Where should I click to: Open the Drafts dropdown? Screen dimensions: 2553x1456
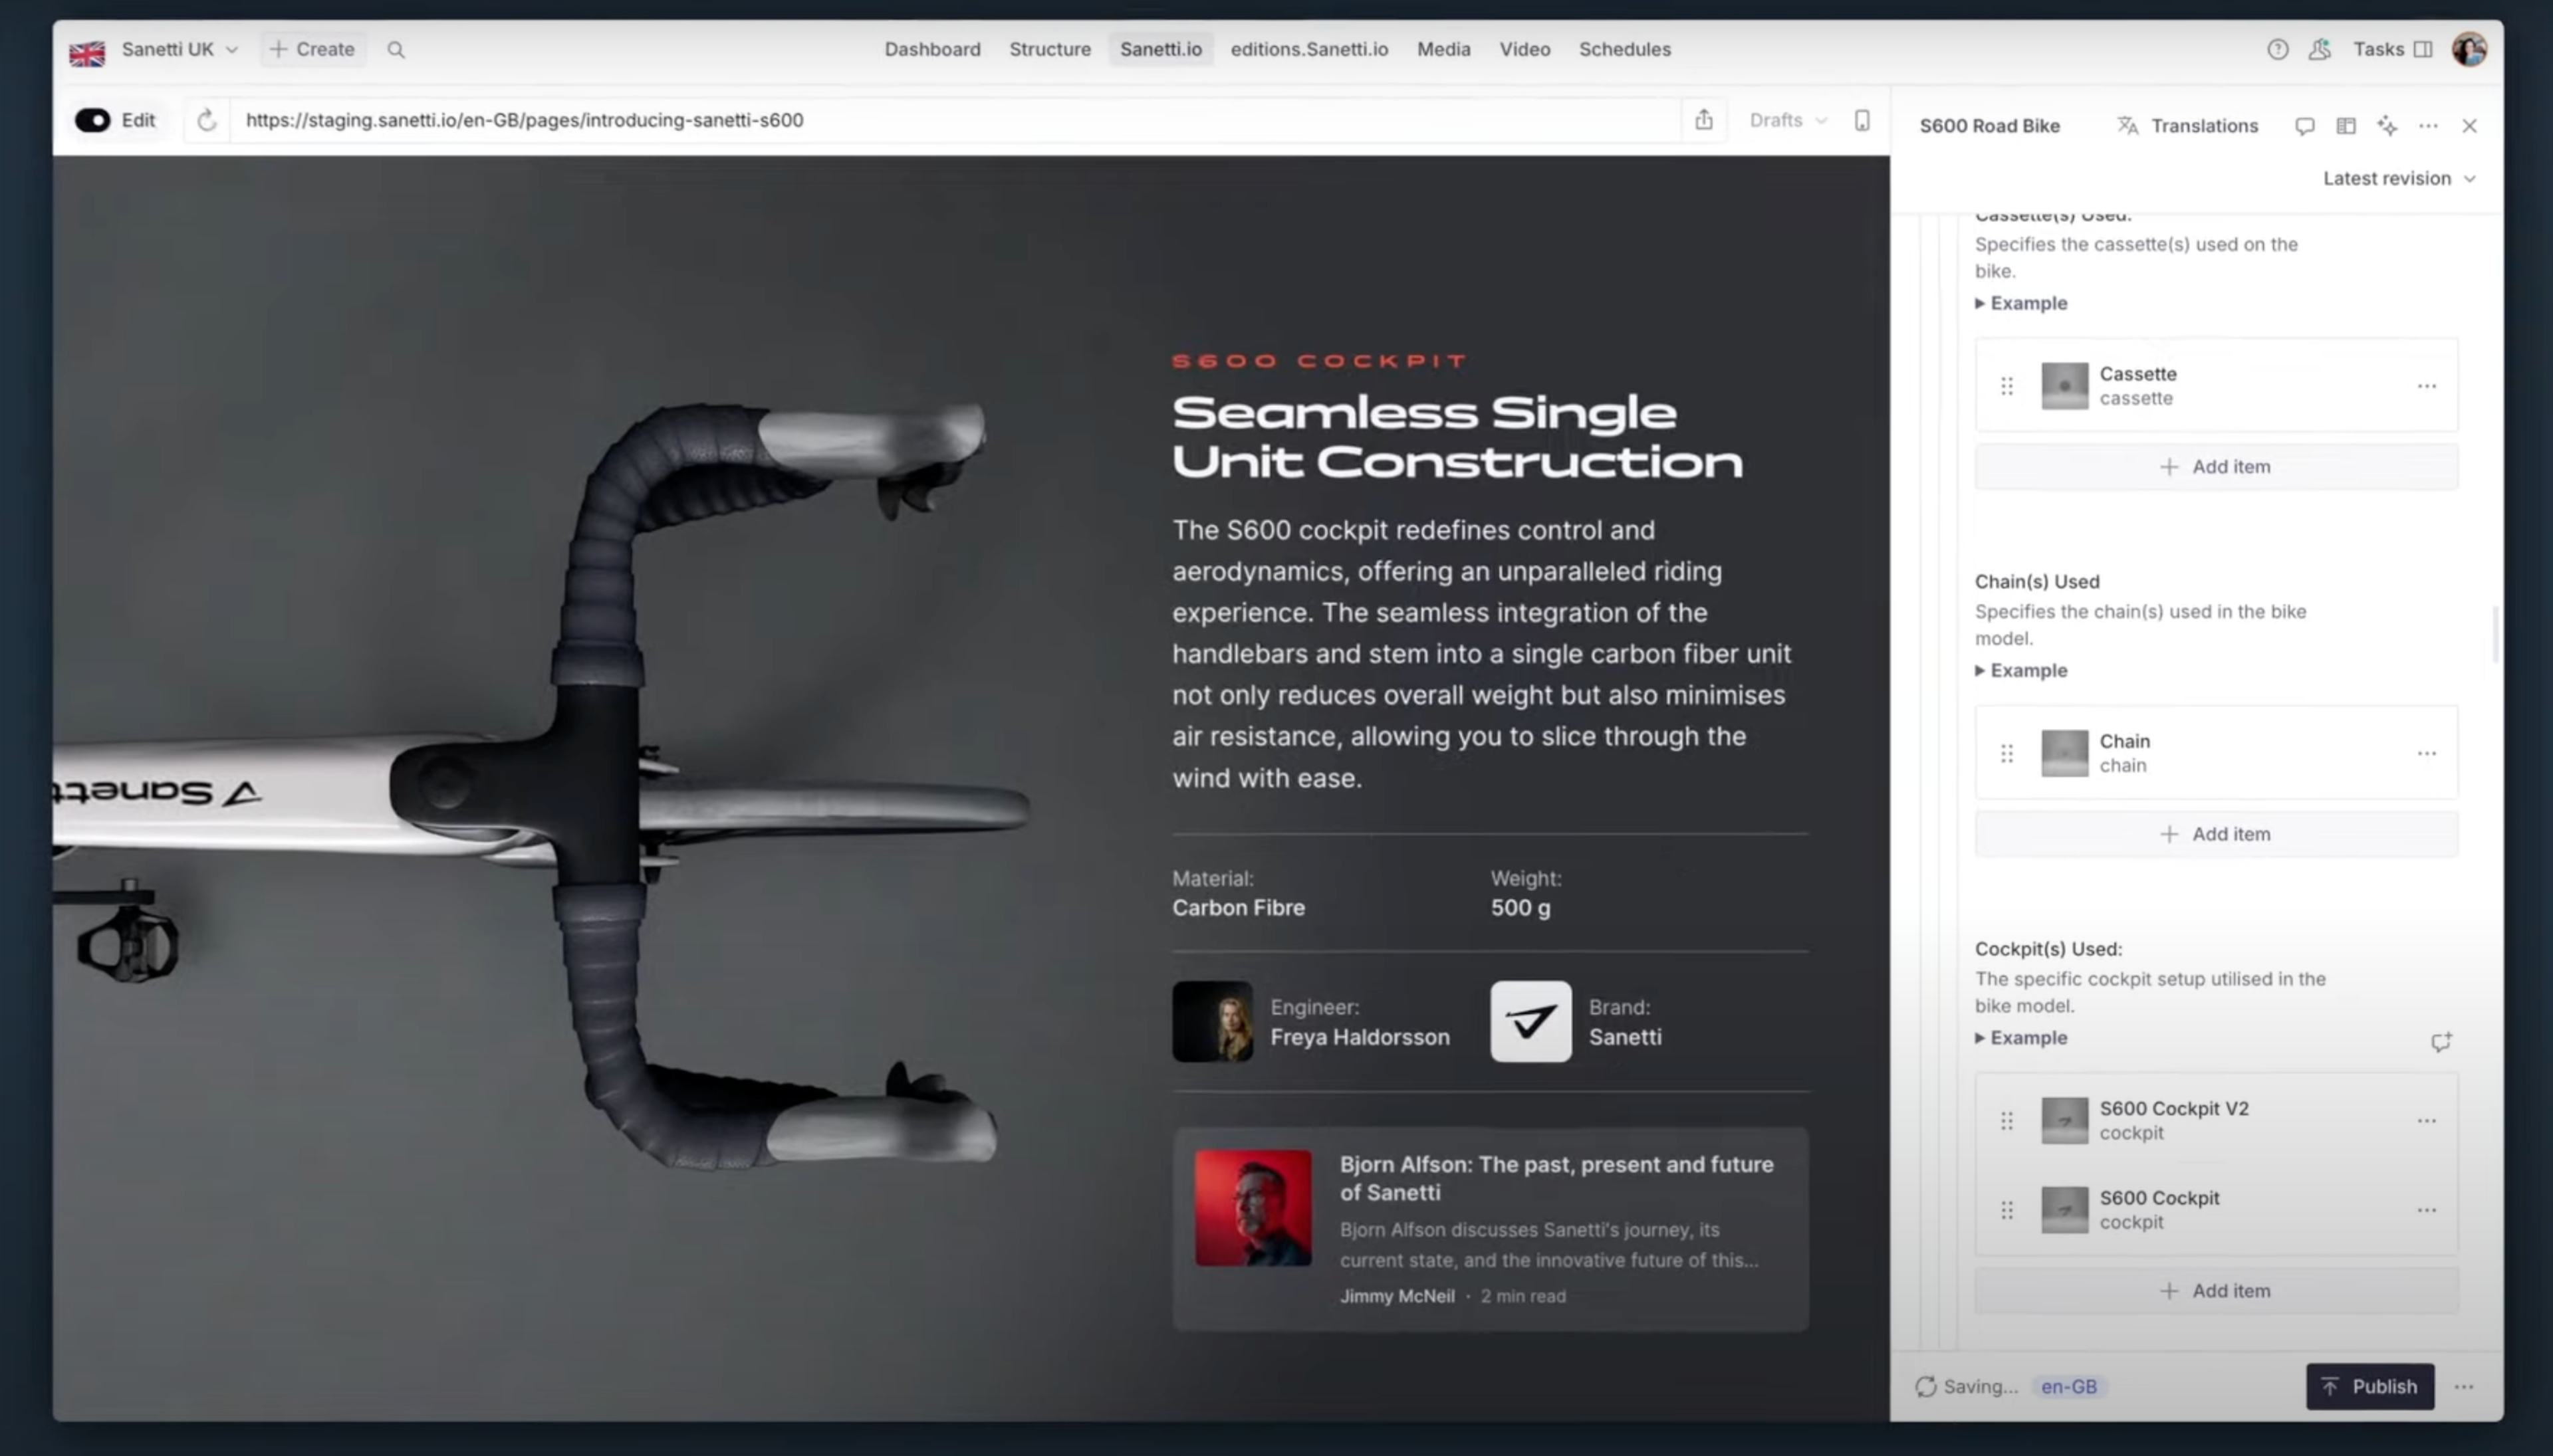pos(1786,120)
